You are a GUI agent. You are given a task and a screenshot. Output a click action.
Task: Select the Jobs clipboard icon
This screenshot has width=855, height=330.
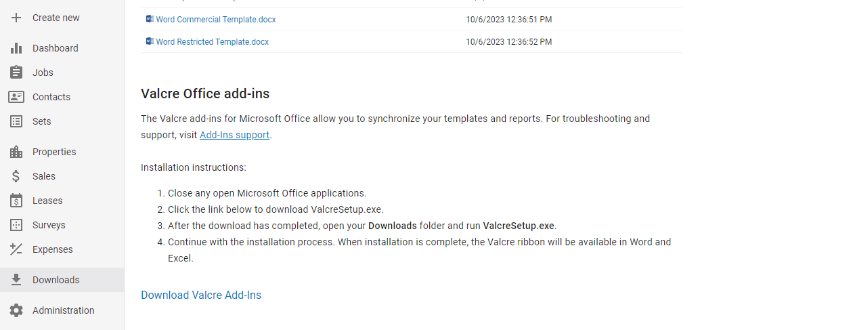click(x=16, y=73)
